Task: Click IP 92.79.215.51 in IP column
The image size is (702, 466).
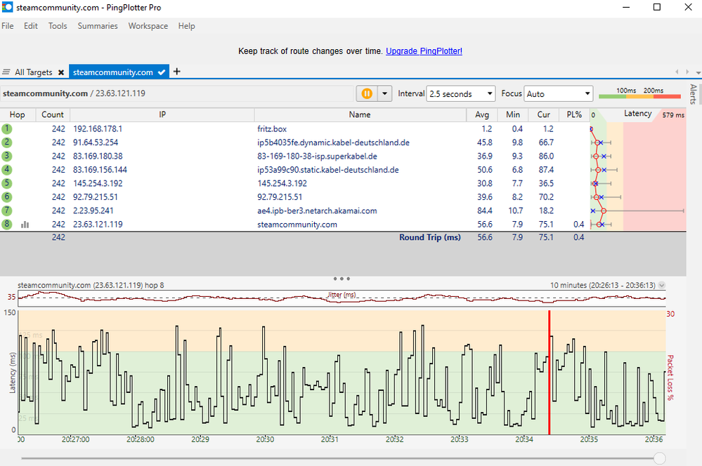Action: [96, 197]
